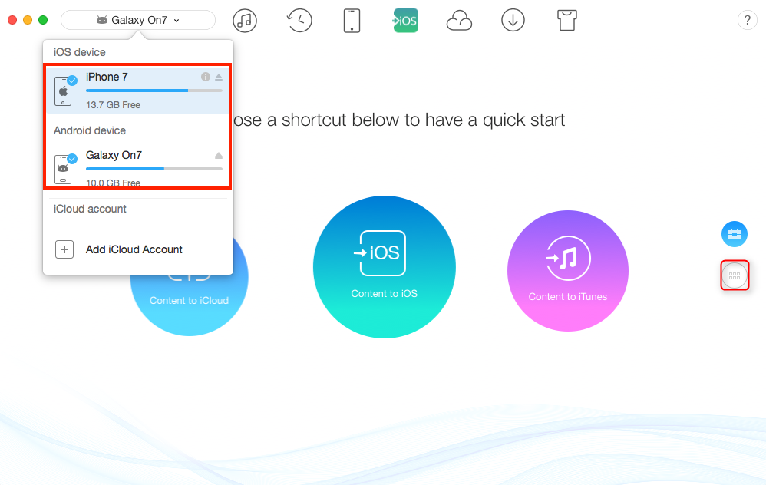Click the "iCloud account" section header
The width and height of the screenshot is (766, 485).
click(90, 209)
